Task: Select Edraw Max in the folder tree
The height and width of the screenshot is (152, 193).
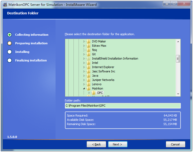Action: click(x=99, y=46)
